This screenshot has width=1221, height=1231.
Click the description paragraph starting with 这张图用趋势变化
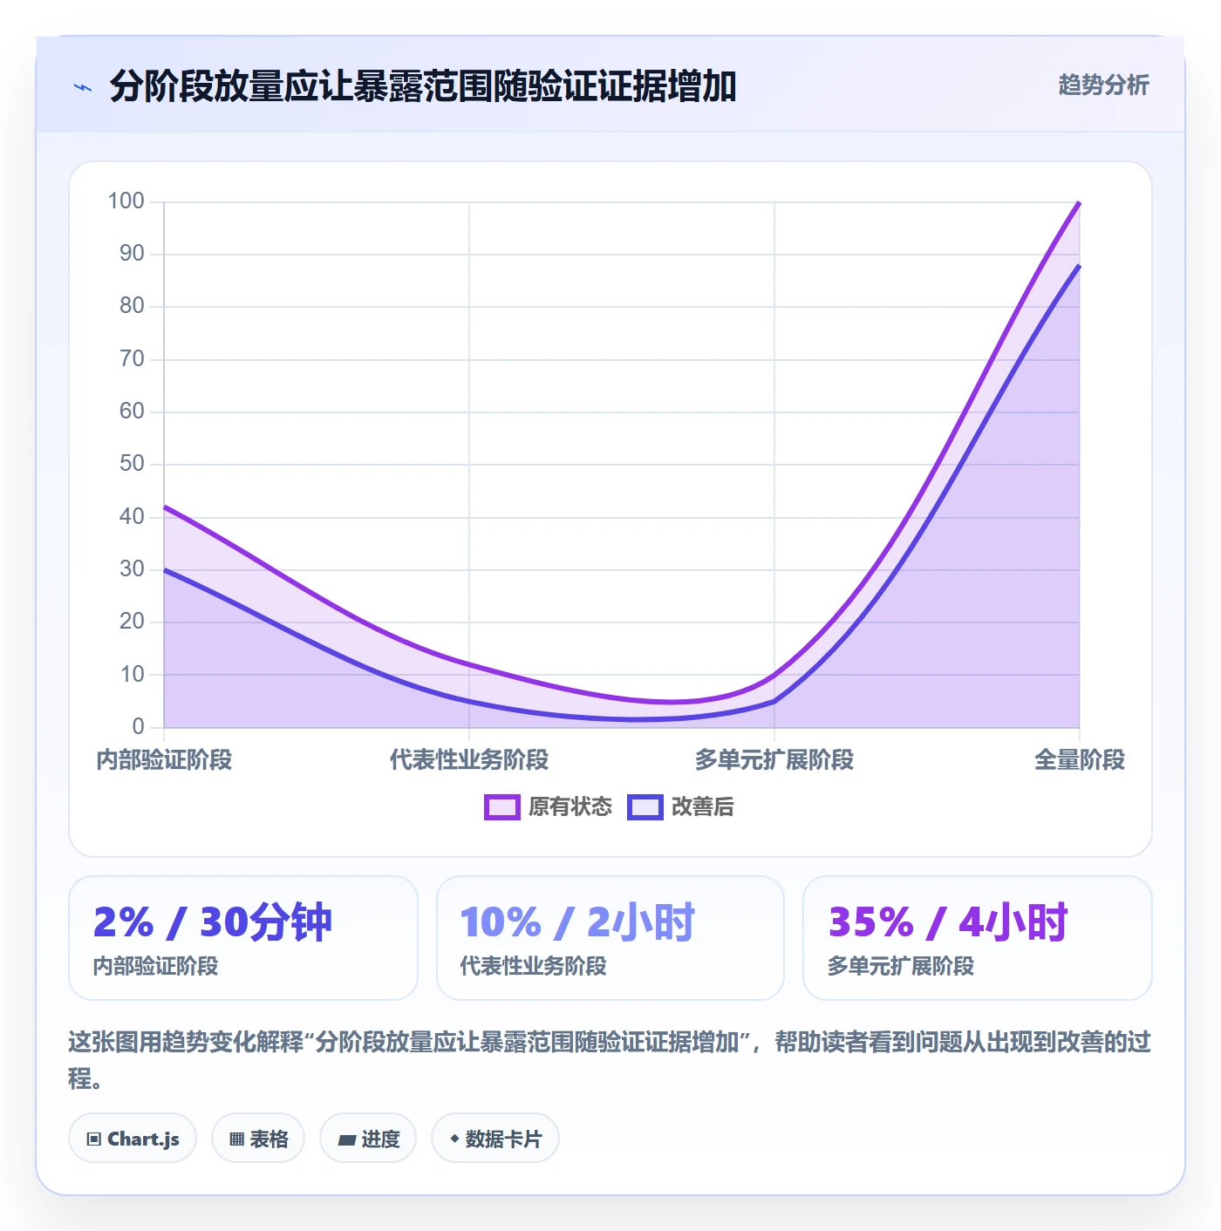coord(610,1059)
